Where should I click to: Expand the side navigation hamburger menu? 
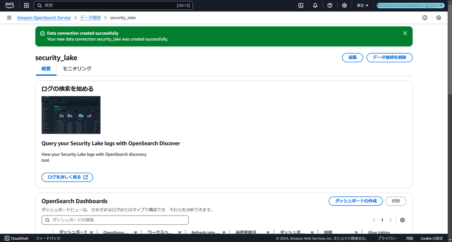pyautogui.click(x=9, y=18)
